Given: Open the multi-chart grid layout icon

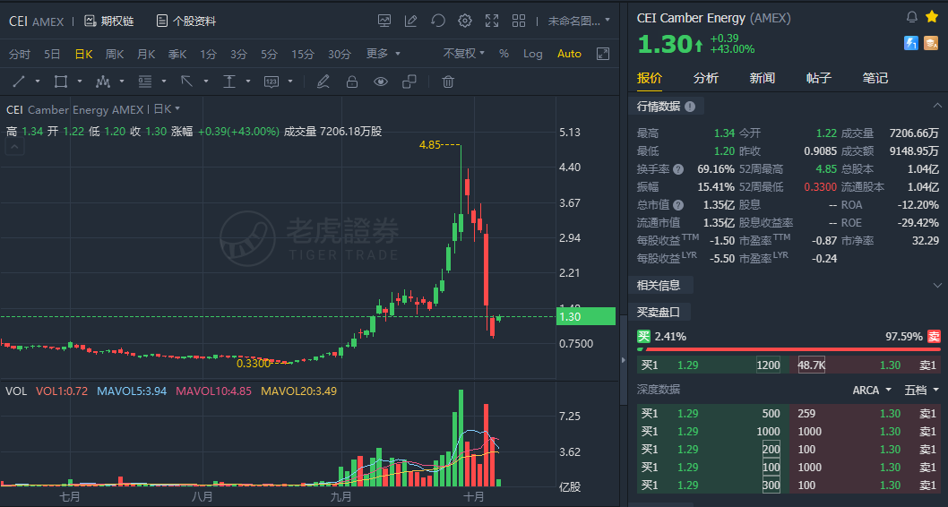Looking at the screenshot, I should (519, 21).
